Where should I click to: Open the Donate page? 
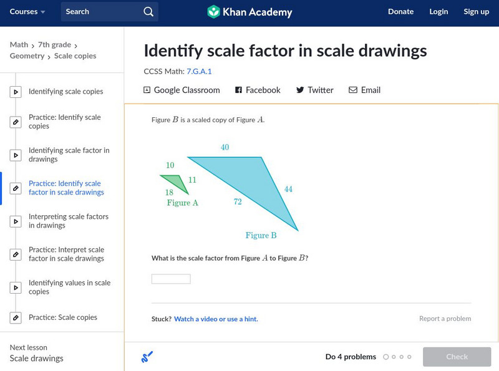400,12
